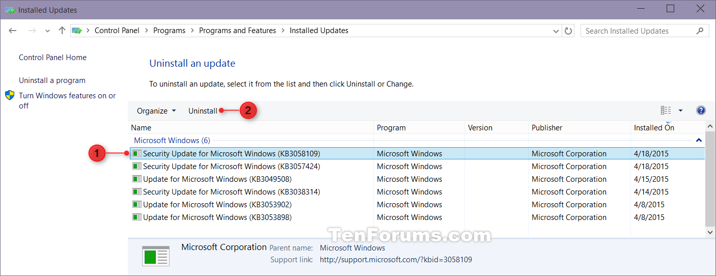Refresh the Installed Updates list

(568, 31)
